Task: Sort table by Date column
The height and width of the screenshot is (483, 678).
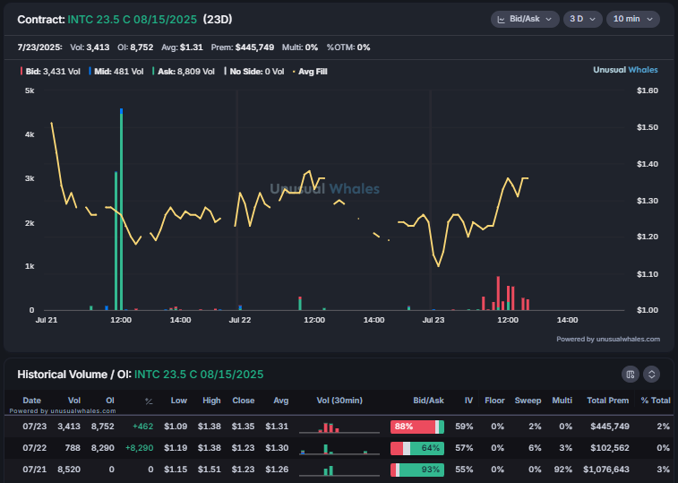Action: [31, 401]
